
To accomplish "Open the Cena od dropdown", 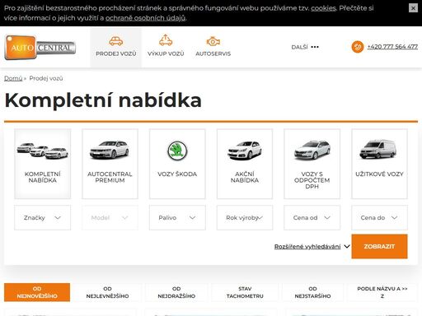I will (312, 217).
